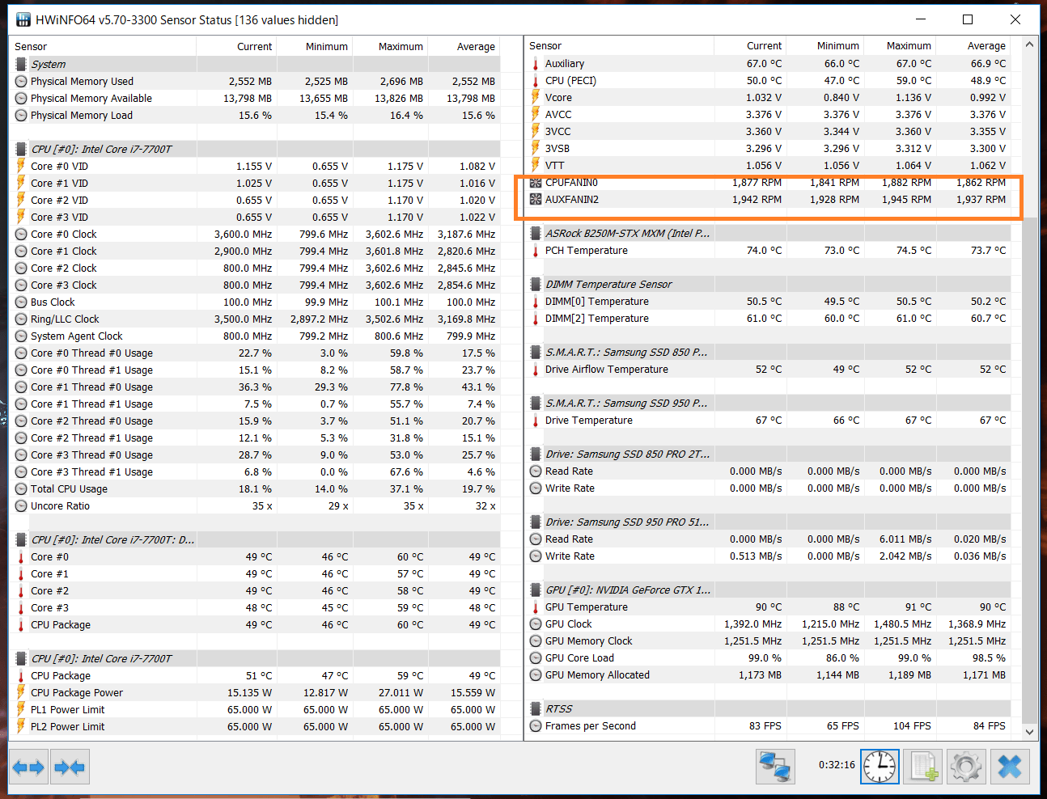The image size is (1047, 799).
Task: Select the Ring/LLC Clock row
Action: pyautogui.click(x=255, y=319)
